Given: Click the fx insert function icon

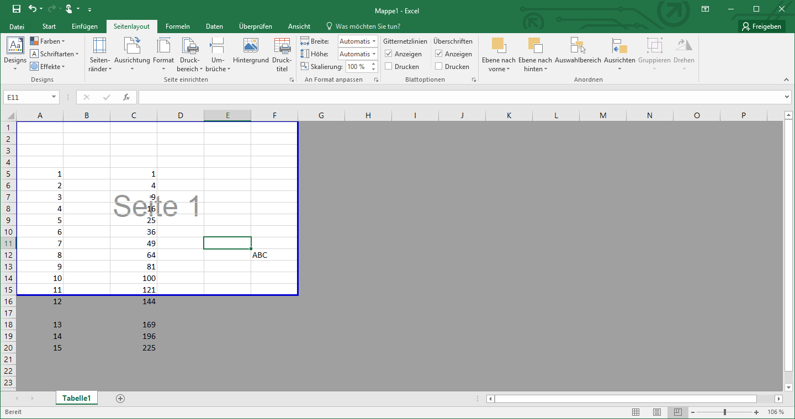Looking at the screenshot, I should (126, 97).
